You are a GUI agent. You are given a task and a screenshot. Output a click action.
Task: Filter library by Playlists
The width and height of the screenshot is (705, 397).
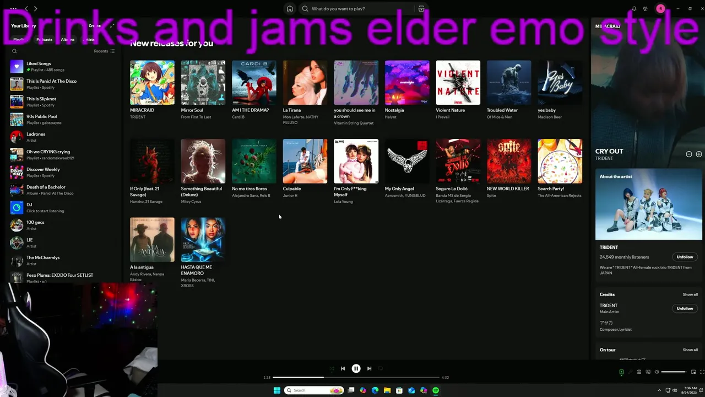pos(20,40)
